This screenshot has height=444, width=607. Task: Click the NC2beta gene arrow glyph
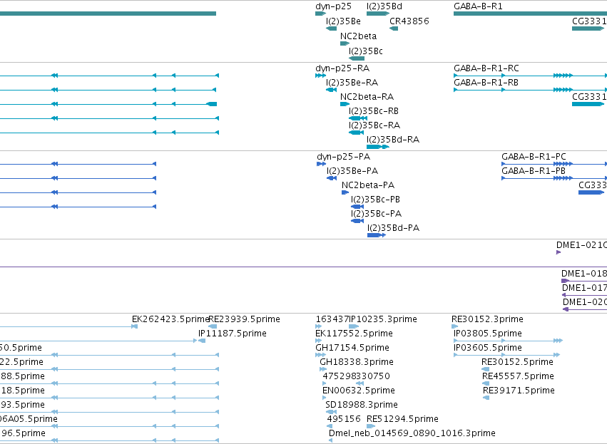click(345, 43)
